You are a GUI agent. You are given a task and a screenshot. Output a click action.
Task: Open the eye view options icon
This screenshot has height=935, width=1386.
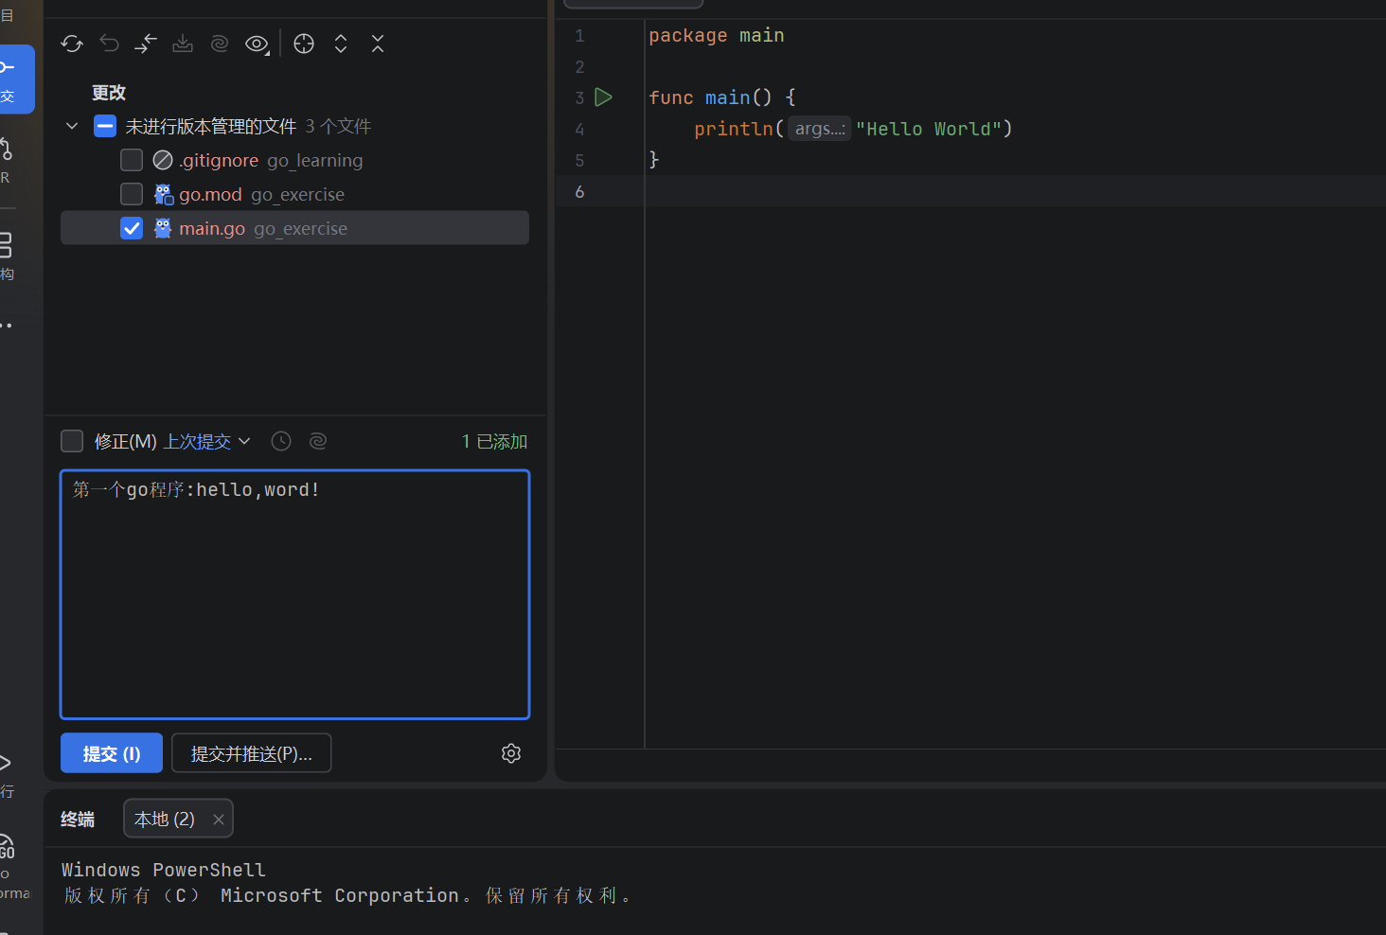click(257, 44)
